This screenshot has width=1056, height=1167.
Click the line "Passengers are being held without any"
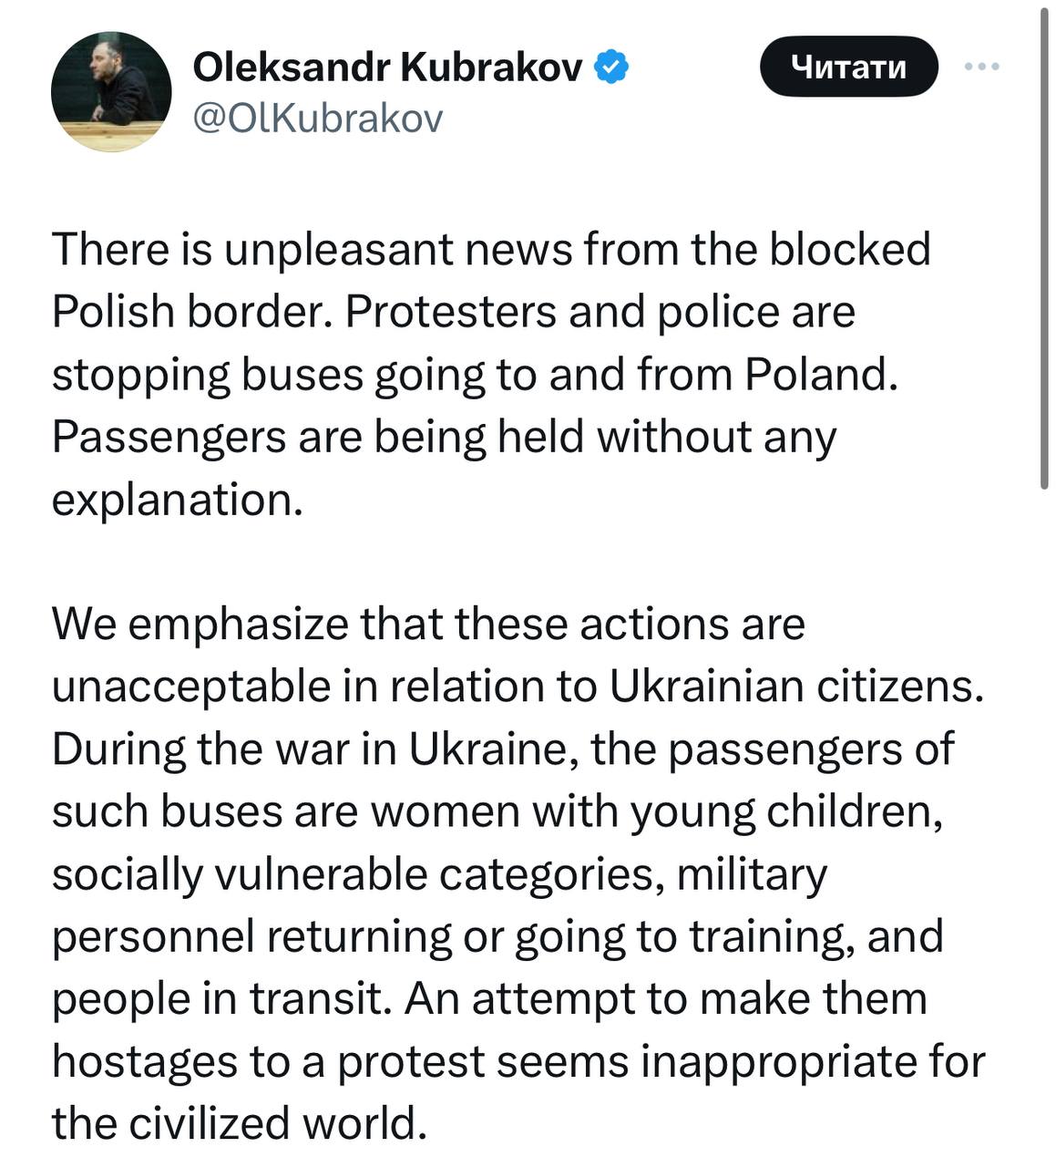(444, 437)
